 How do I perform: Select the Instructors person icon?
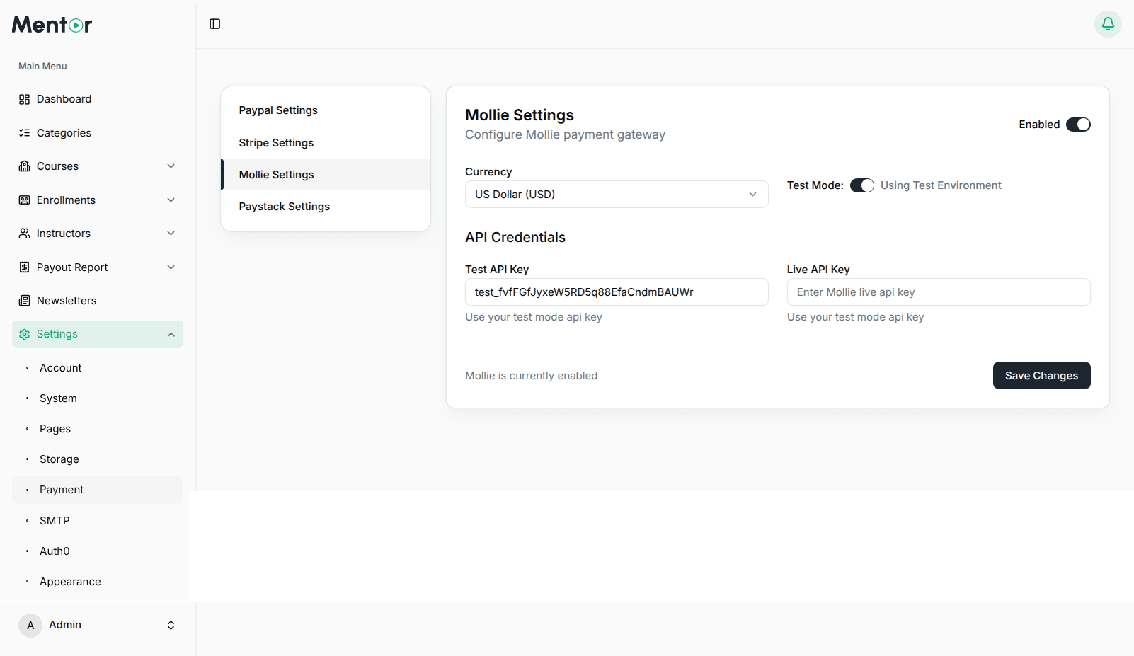[23, 233]
